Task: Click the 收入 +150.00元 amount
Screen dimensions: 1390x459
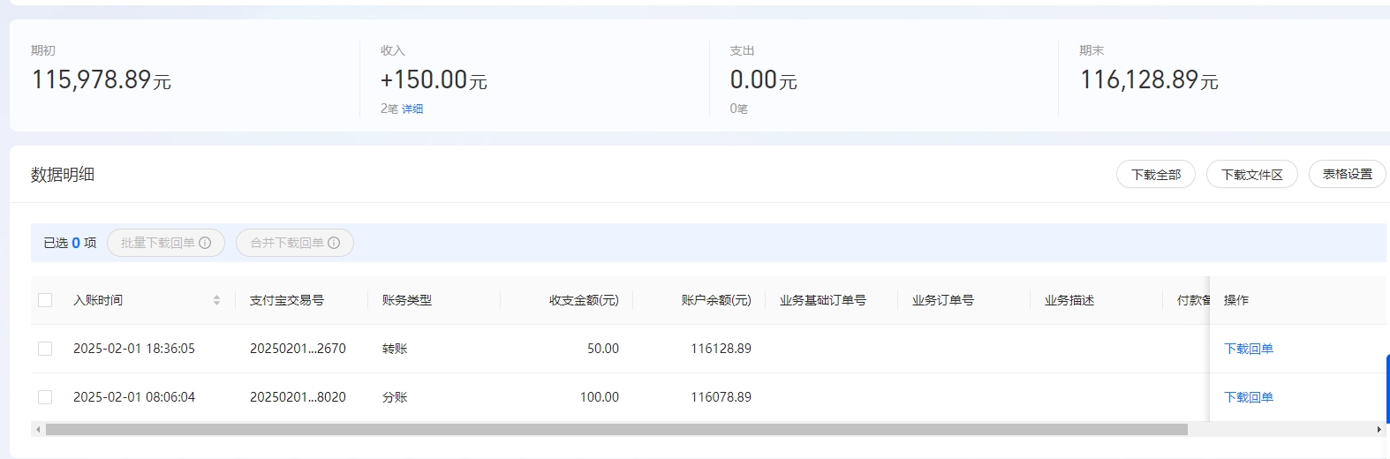Action: (x=434, y=79)
